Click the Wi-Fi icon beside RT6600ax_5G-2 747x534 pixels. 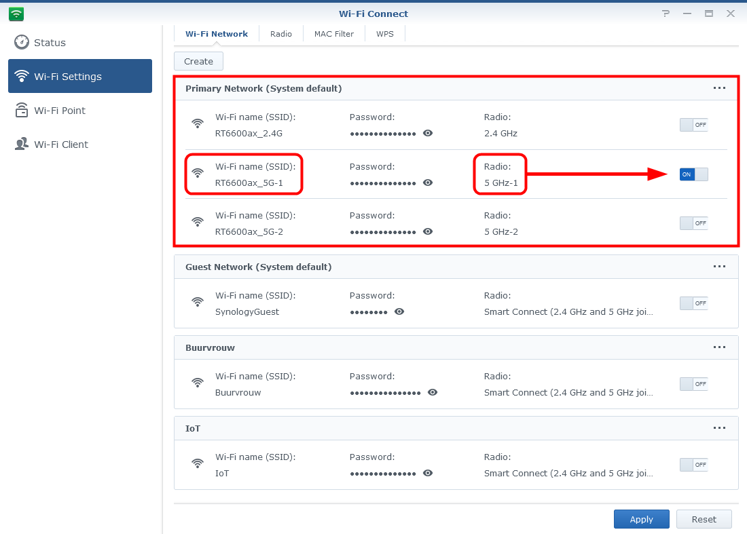tap(198, 222)
